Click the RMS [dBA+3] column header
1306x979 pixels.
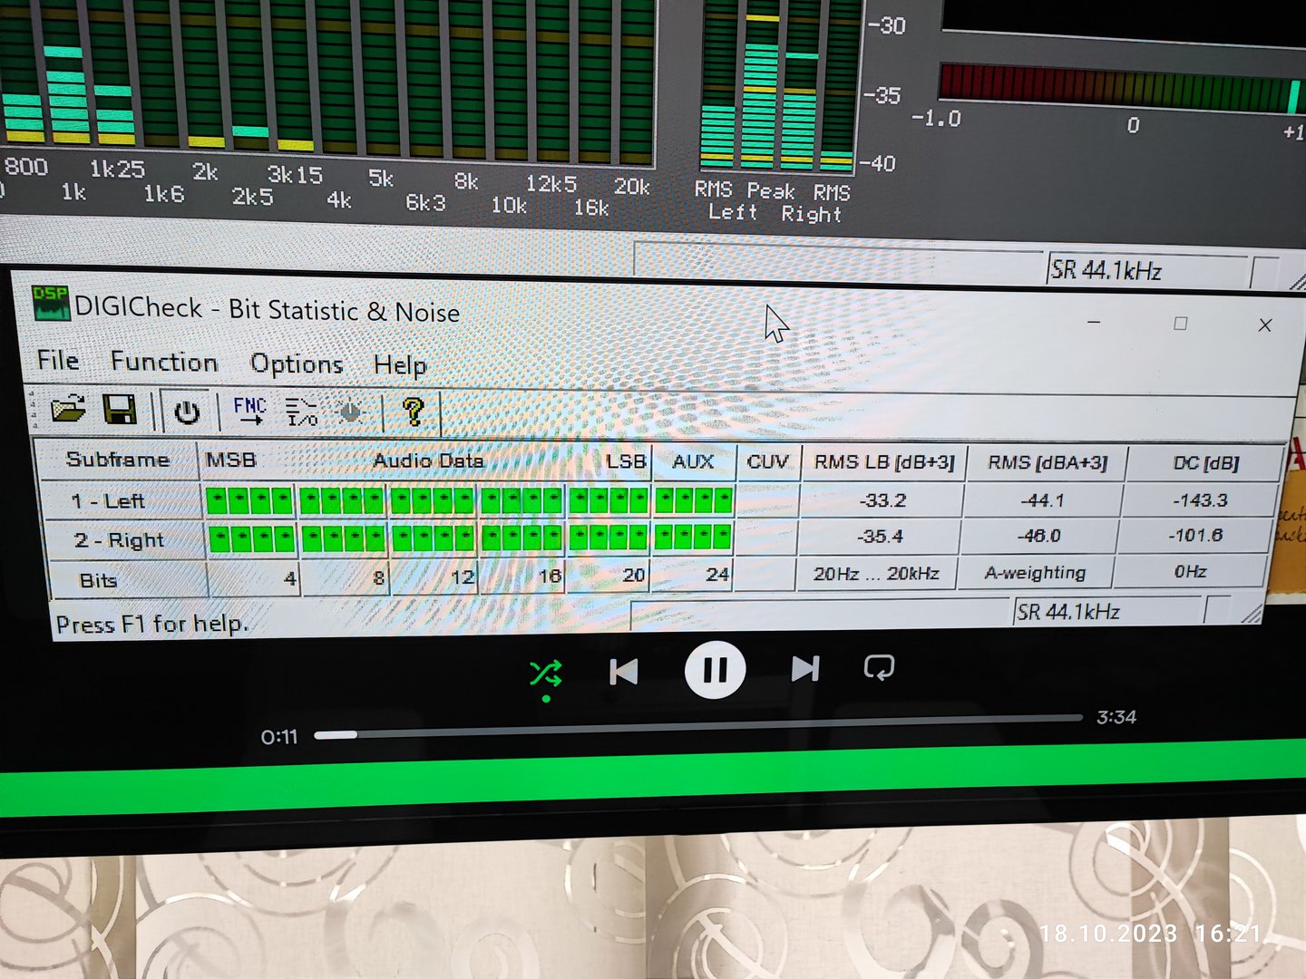[1047, 463]
